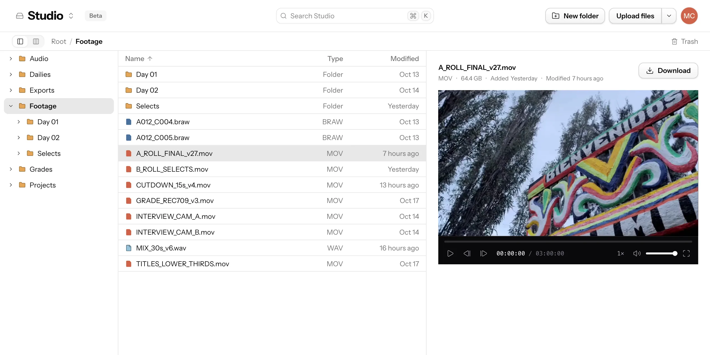The image size is (710, 355).
Task: Select B_ROLL_SELECTS.mov file row
Action: coord(272,169)
